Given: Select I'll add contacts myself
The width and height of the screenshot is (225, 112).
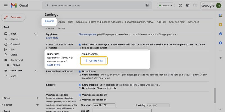Looking at the screenshot, I should pos(80,48).
